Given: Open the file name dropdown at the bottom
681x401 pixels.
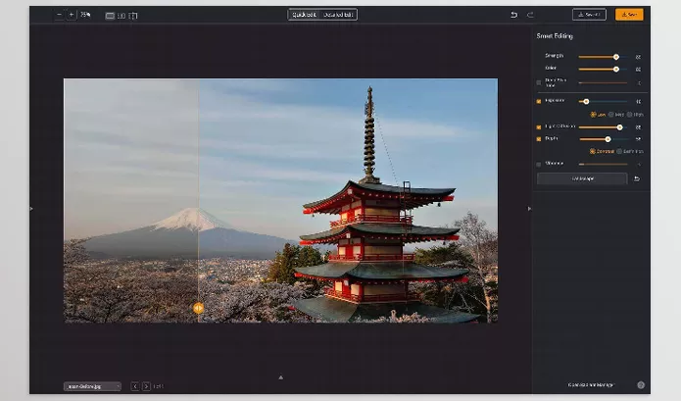Looking at the screenshot, I should tap(92, 386).
